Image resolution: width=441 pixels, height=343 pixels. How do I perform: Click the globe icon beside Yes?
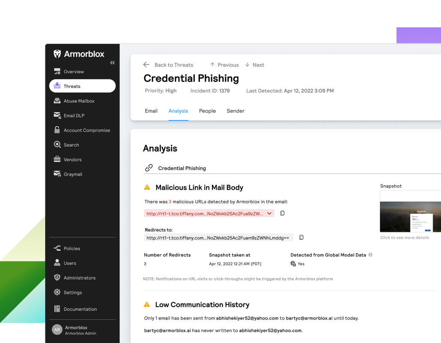coord(293,264)
